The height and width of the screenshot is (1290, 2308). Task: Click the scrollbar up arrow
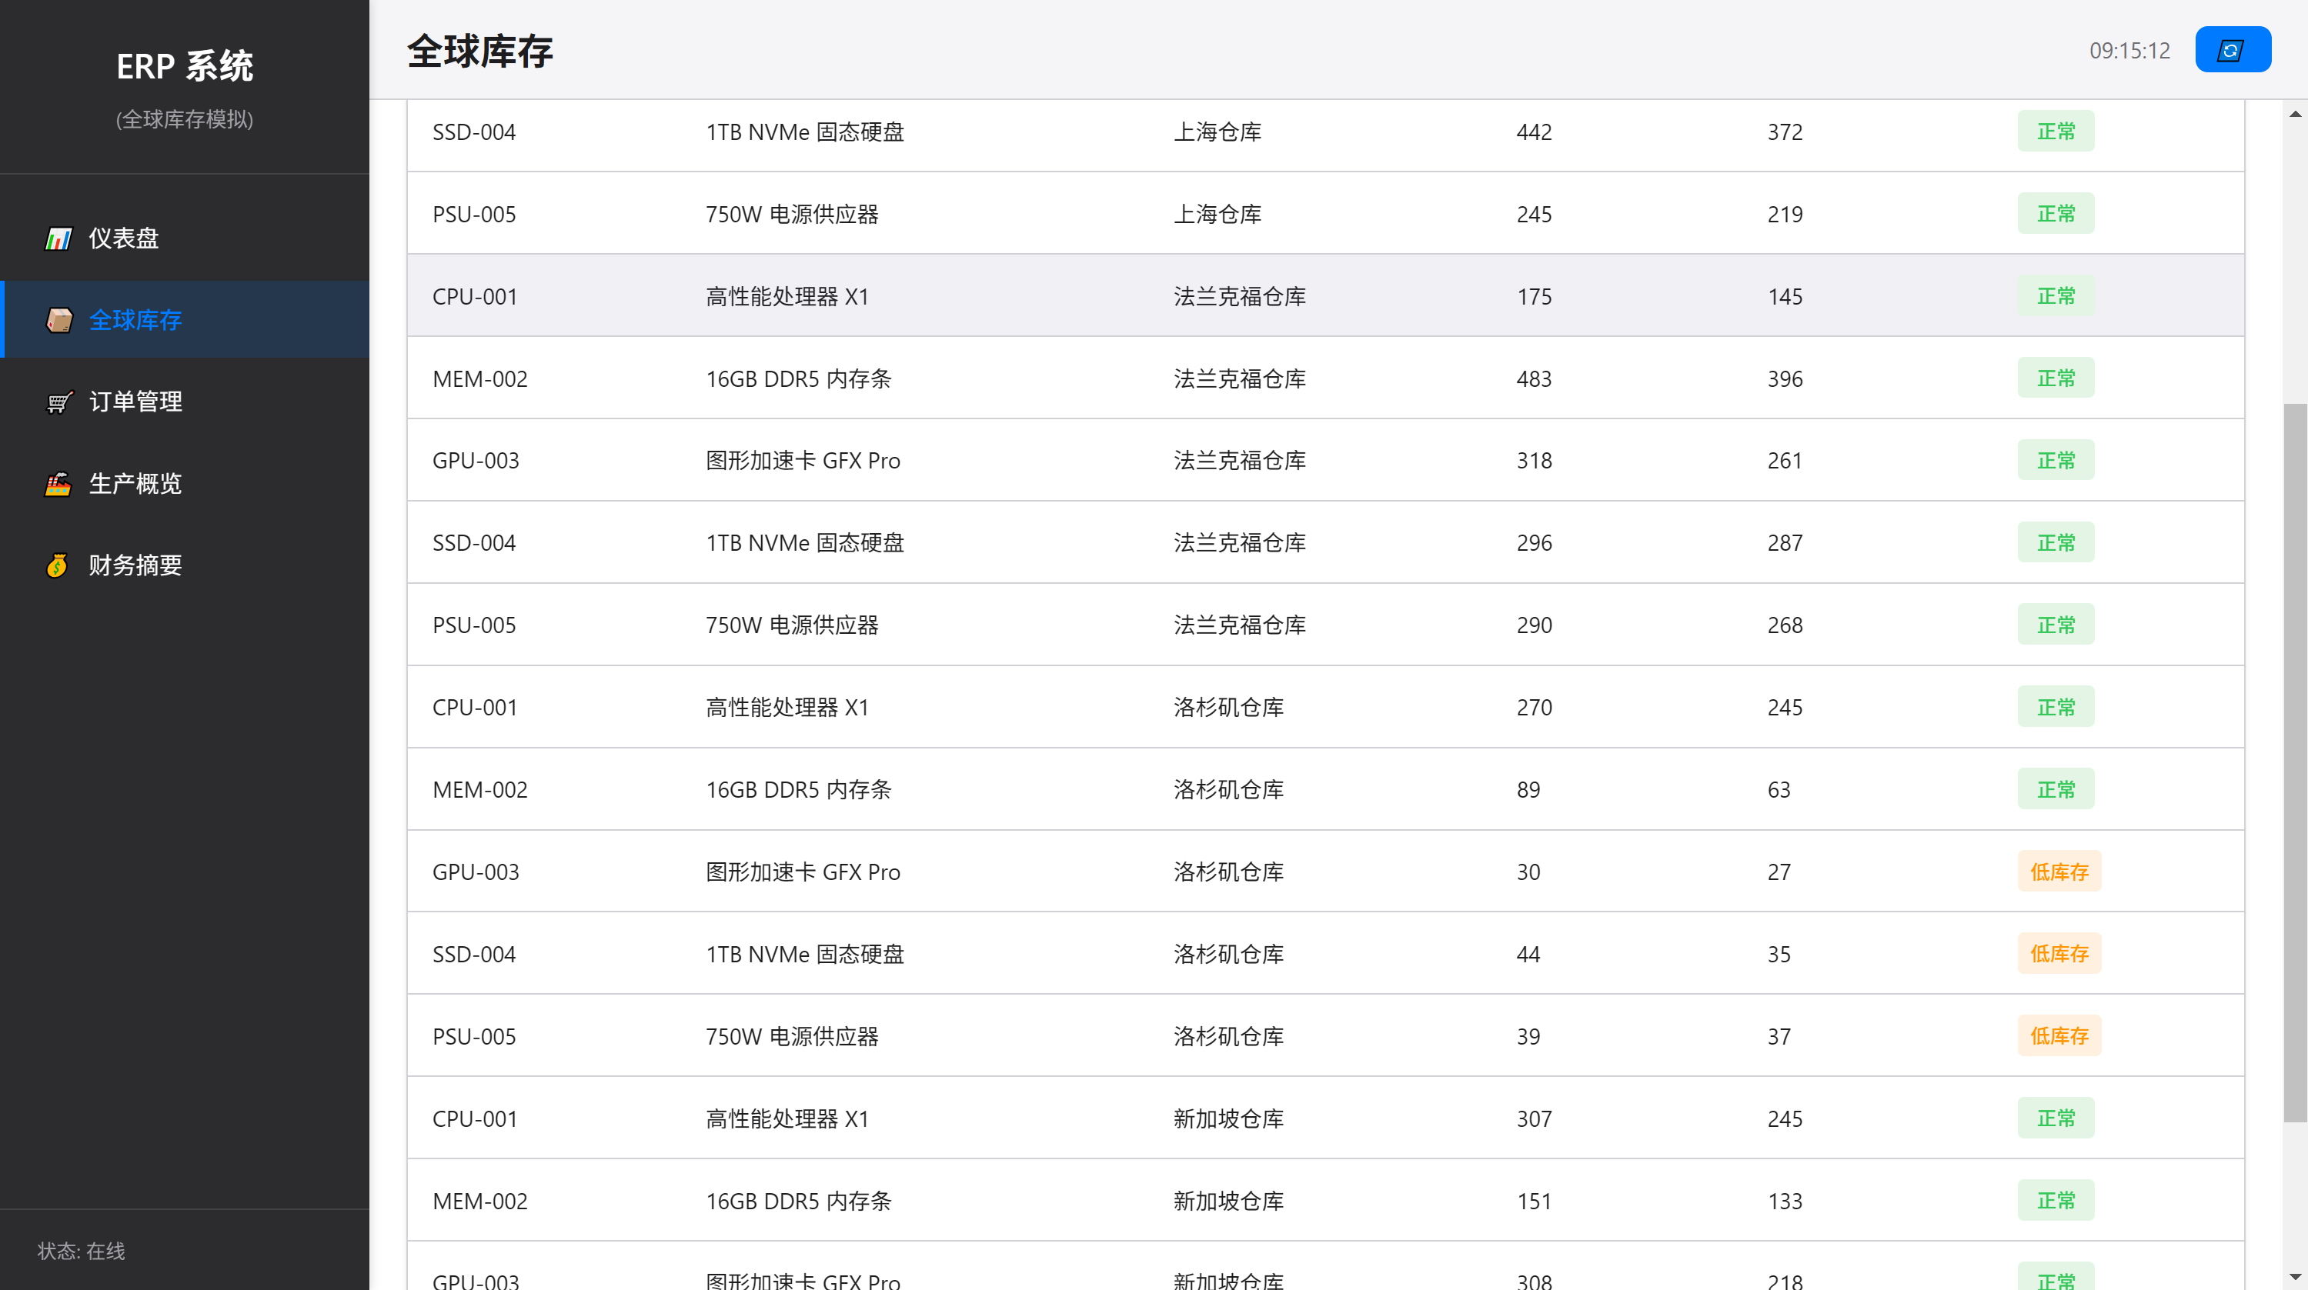2295,114
